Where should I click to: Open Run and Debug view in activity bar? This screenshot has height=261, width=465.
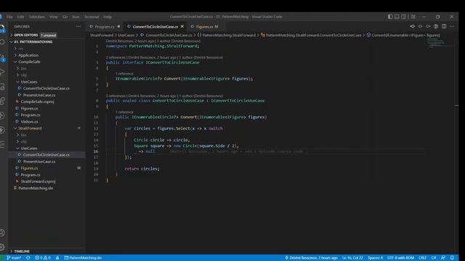tap(2, 72)
